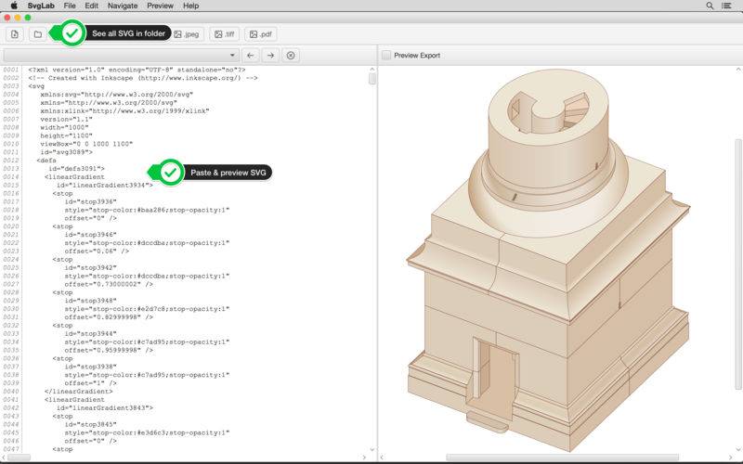Export the image as .tiff

click(225, 34)
